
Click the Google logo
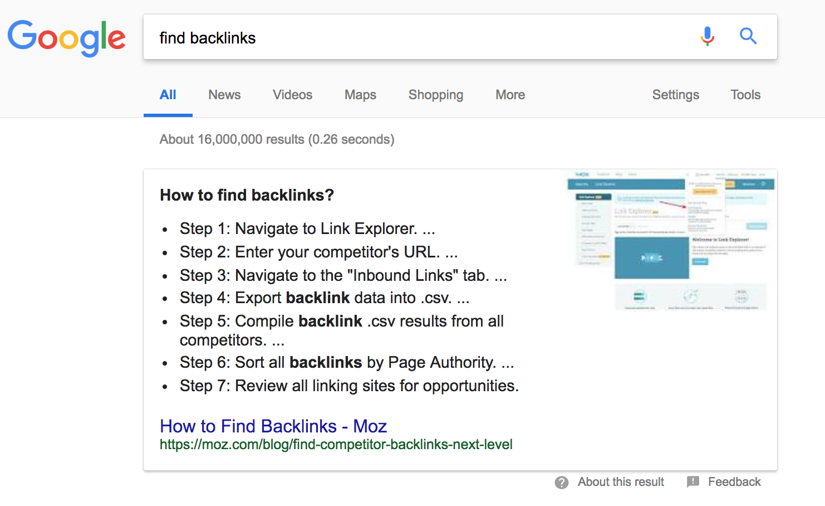point(67,38)
